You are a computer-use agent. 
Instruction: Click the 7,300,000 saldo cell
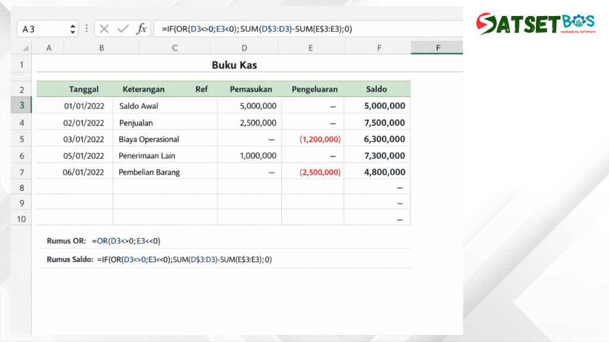pyautogui.click(x=385, y=156)
